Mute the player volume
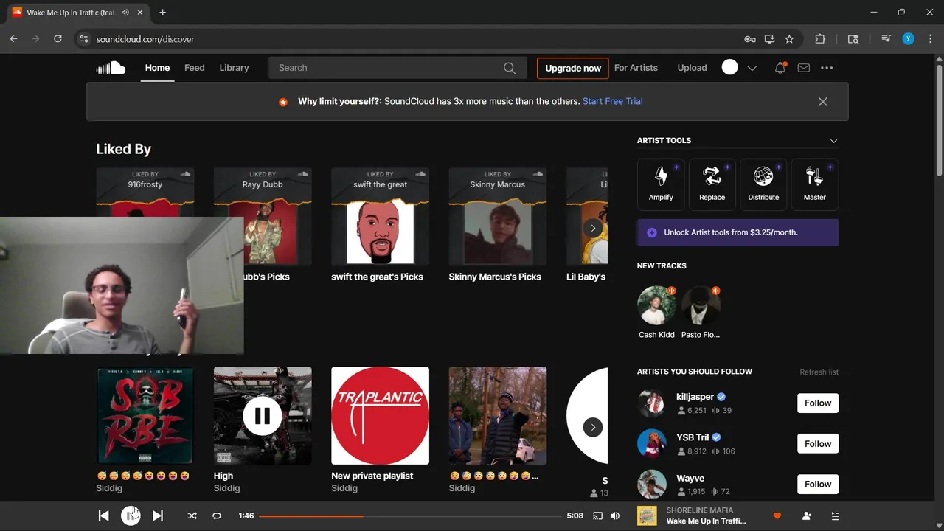The height and width of the screenshot is (531, 944). (615, 516)
